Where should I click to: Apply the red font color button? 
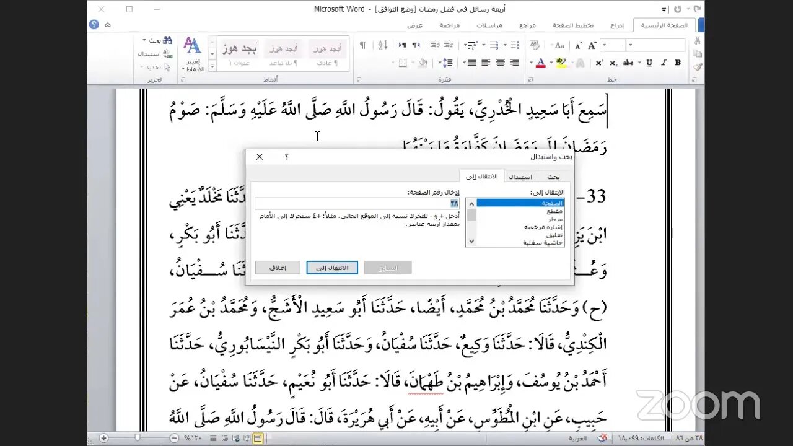[x=540, y=63]
